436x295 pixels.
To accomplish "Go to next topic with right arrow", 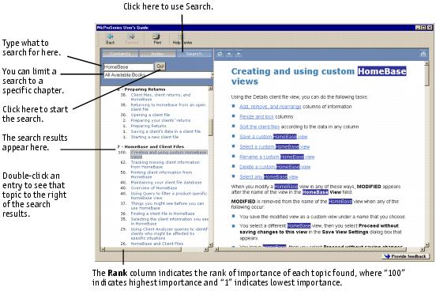I will (239, 54).
